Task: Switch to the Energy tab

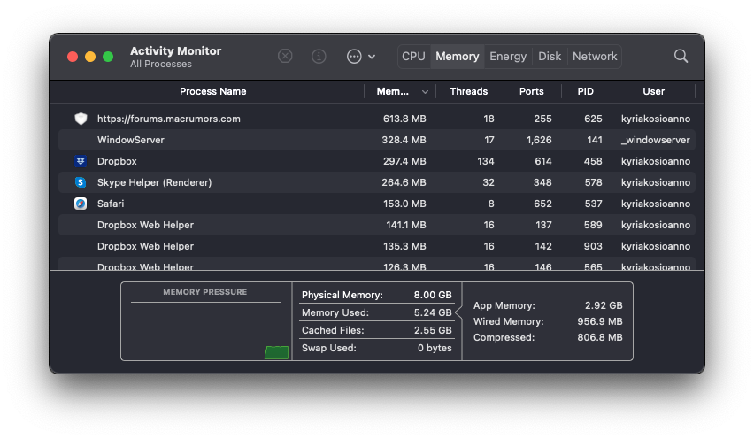Action: click(x=508, y=57)
